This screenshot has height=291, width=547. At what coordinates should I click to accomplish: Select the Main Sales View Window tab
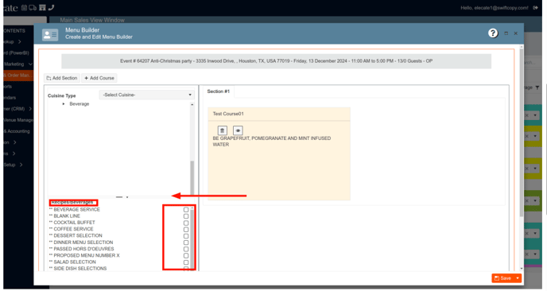92,20
